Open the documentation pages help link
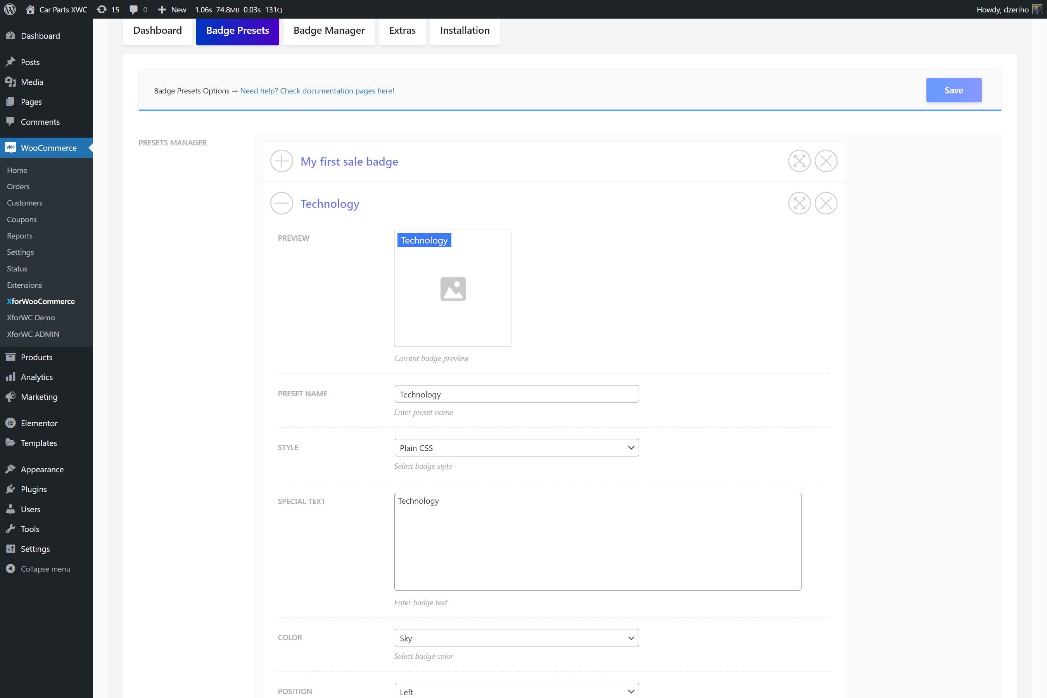Viewport: 1047px width, 698px height. (317, 91)
